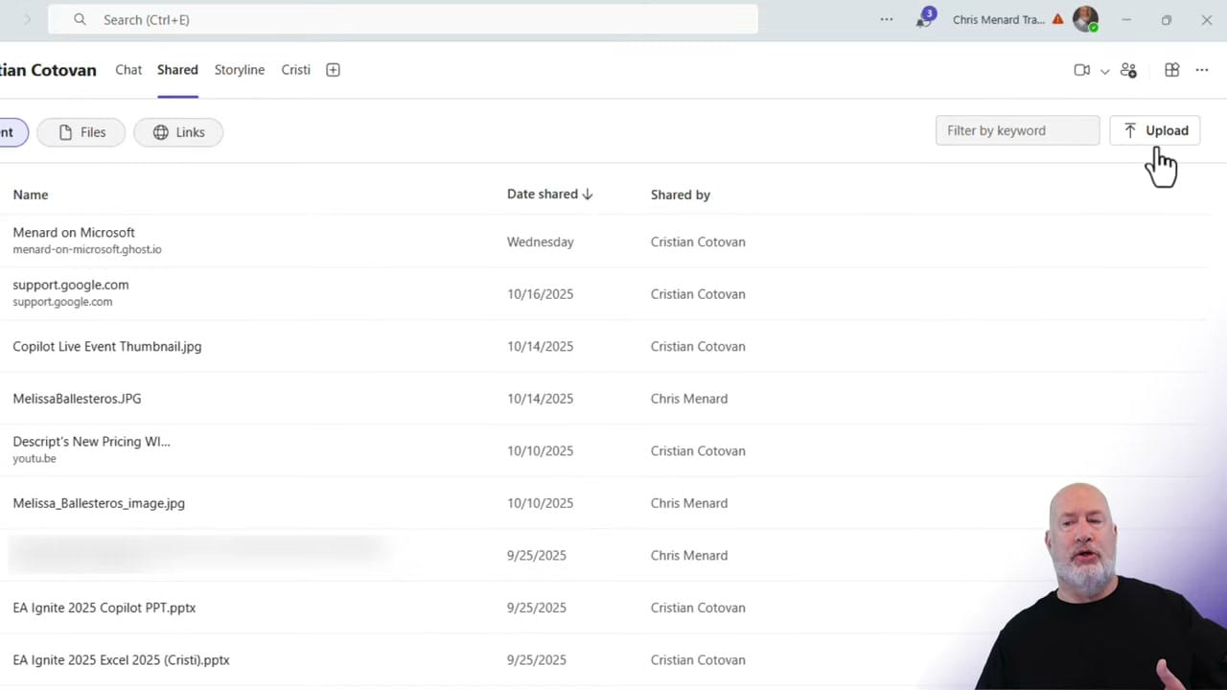Start a video call

(1081, 70)
